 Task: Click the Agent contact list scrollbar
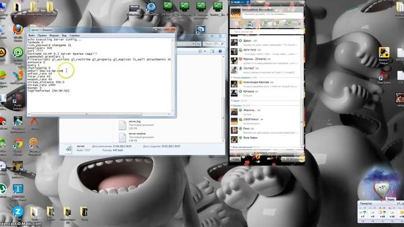302,91
